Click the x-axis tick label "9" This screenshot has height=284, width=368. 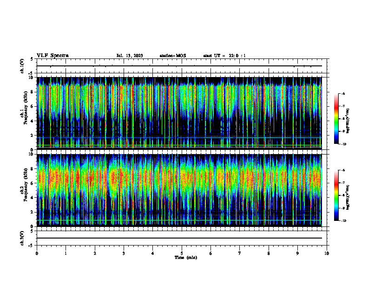click(x=297, y=253)
